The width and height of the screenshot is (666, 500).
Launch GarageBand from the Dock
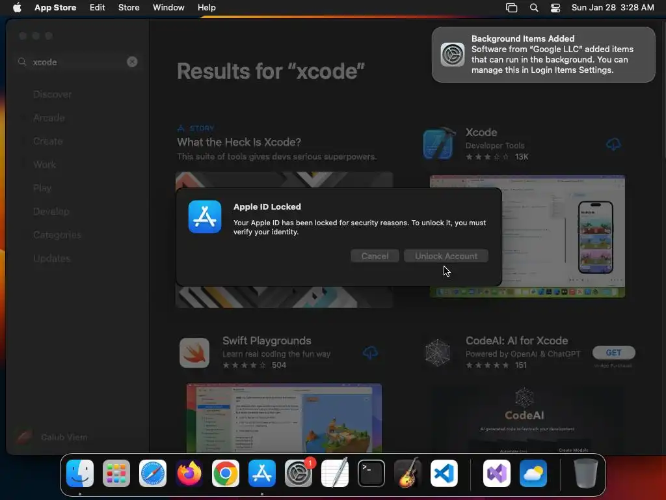coord(408,473)
